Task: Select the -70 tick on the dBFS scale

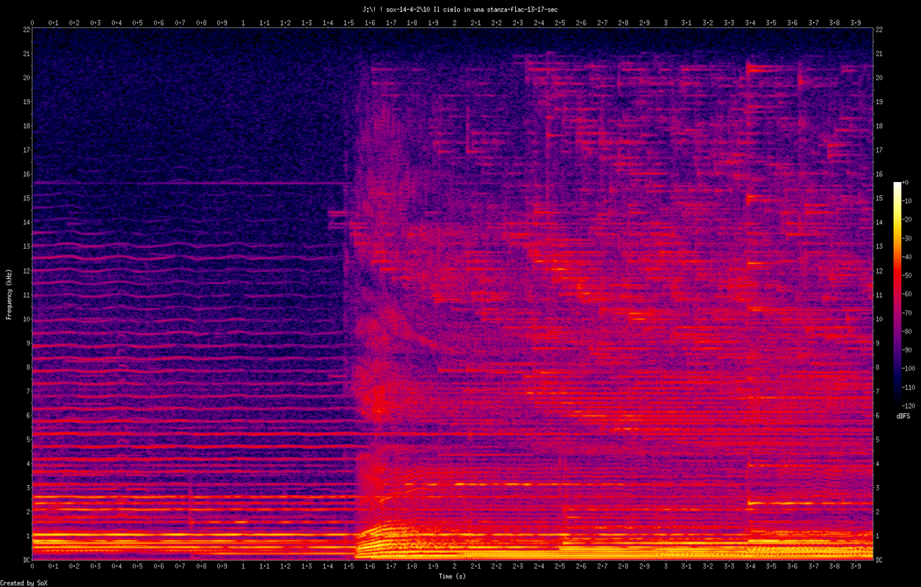Action: tap(907, 313)
